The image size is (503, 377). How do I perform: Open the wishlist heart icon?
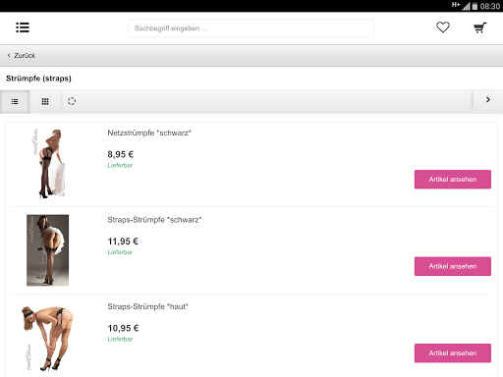pos(443,27)
